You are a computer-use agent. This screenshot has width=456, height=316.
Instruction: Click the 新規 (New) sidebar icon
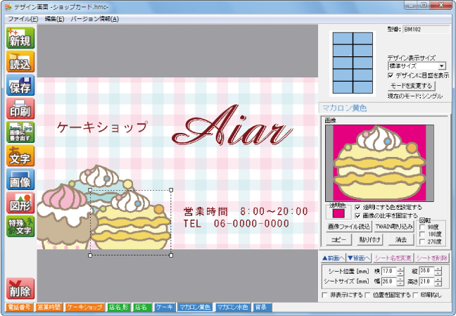tap(20, 39)
